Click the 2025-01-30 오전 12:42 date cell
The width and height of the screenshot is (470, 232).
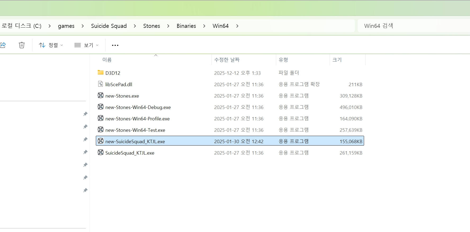(x=239, y=141)
